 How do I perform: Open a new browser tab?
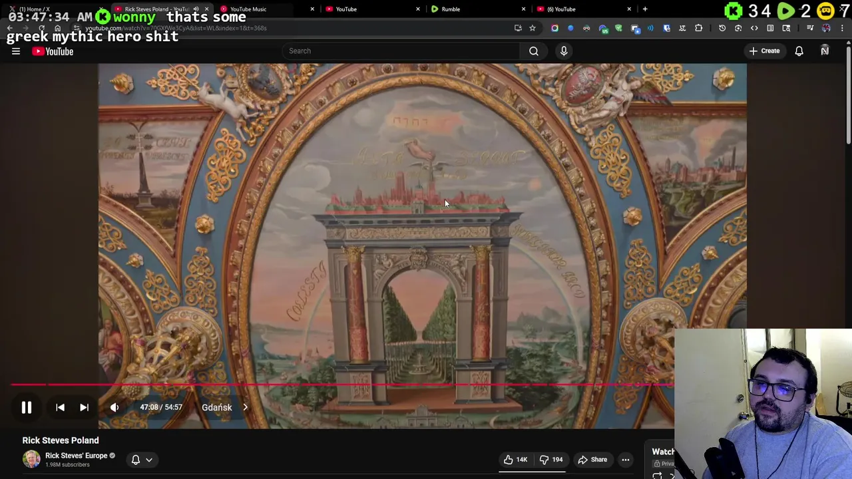645,9
